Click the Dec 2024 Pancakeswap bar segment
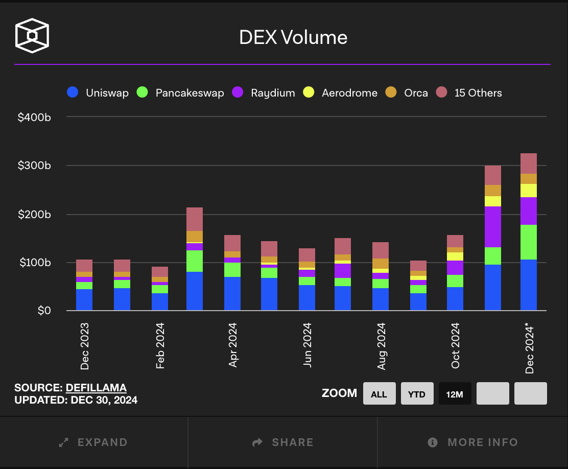 click(x=529, y=242)
